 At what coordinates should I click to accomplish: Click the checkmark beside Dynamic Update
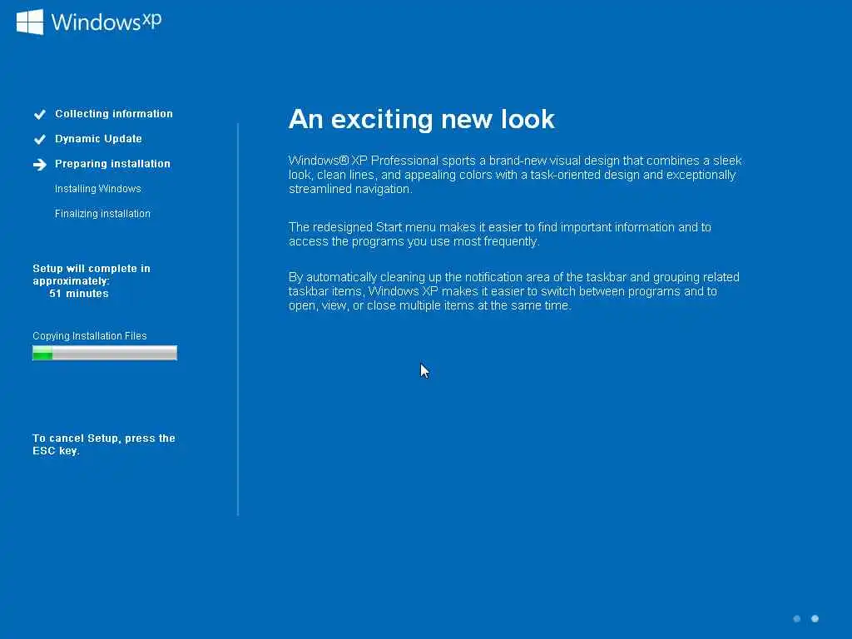pyautogui.click(x=40, y=139)
